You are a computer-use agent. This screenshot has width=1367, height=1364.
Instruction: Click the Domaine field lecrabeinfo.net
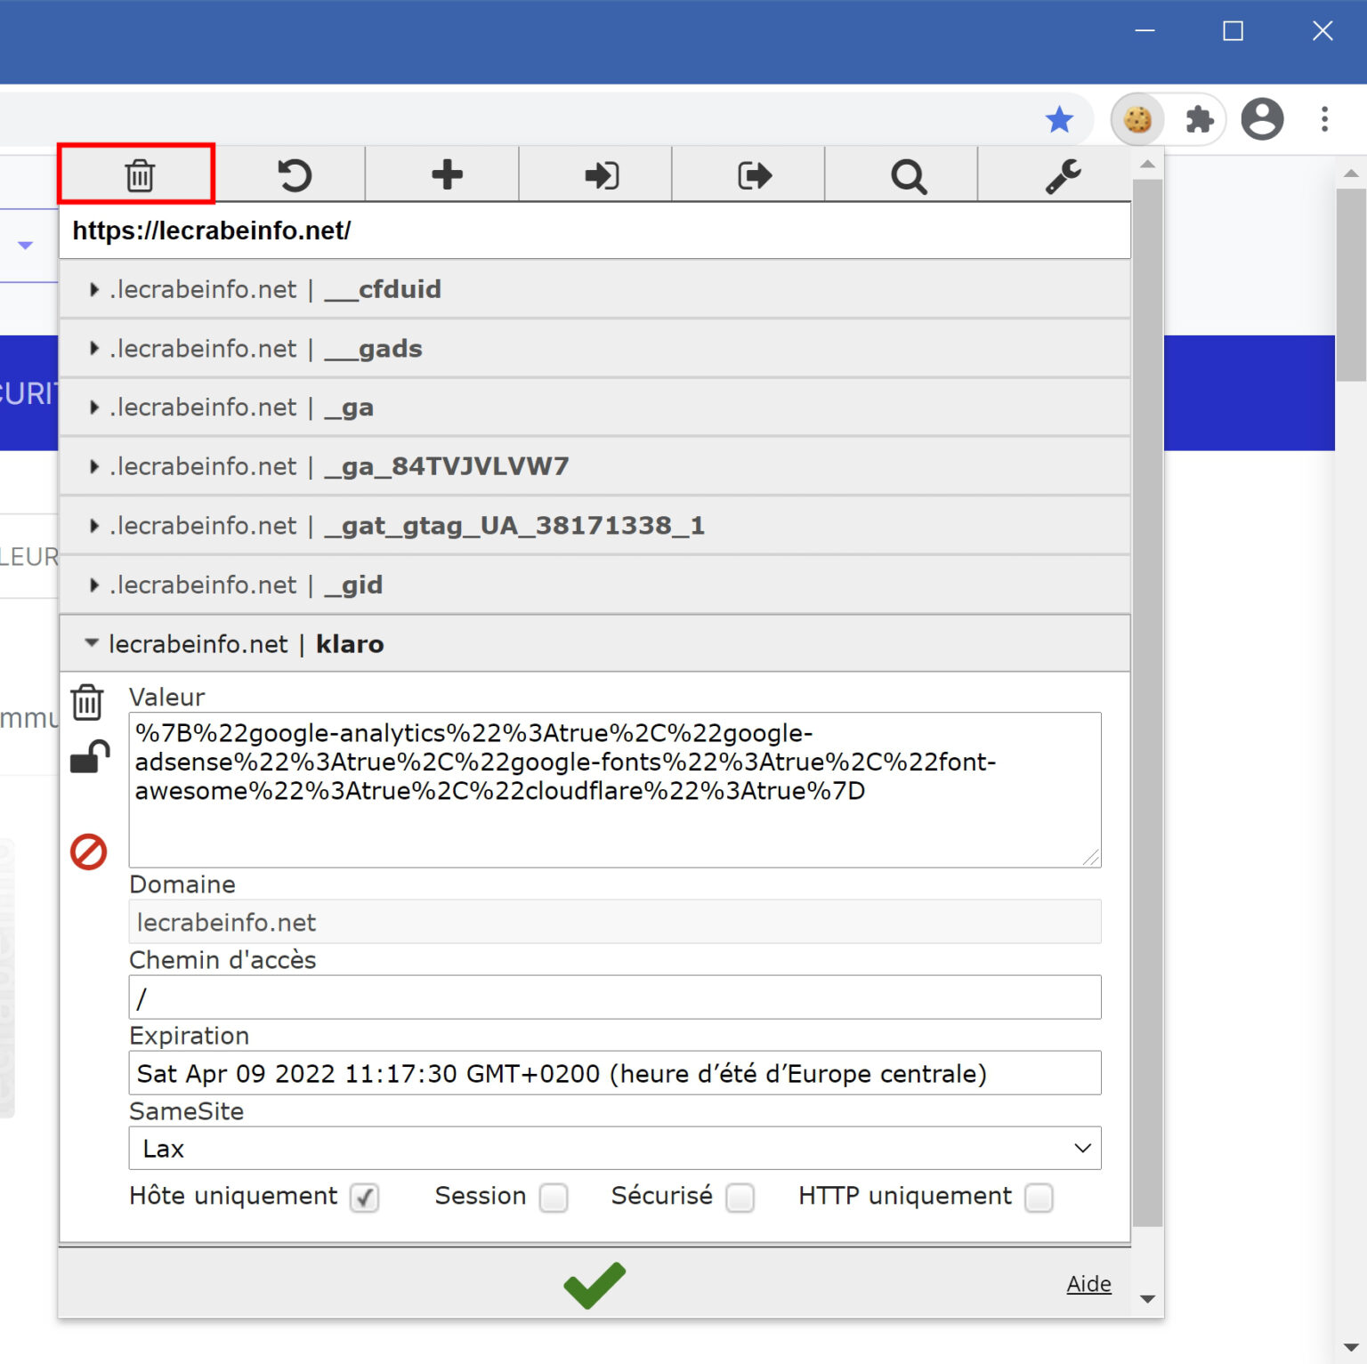pyautogui.click(x=615, y=922)
